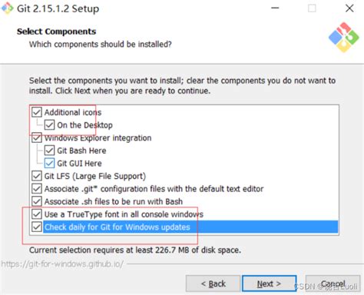
Task: Uncheck Git LFS (Large File Support)
Action: (37, 176)
